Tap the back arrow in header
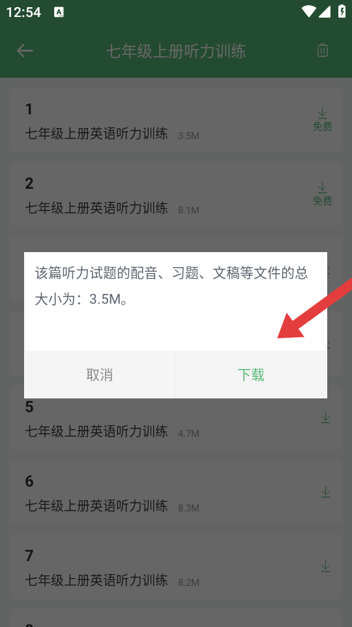 click(x=25, y=51)
